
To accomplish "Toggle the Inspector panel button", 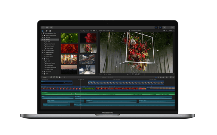I will tap(164, 28).
